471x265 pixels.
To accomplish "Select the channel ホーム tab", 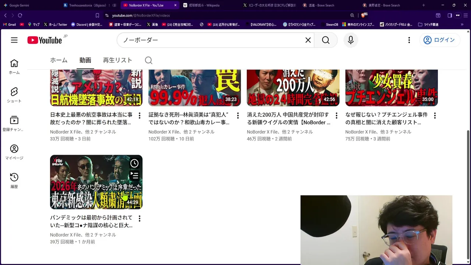I will (59, 60).
